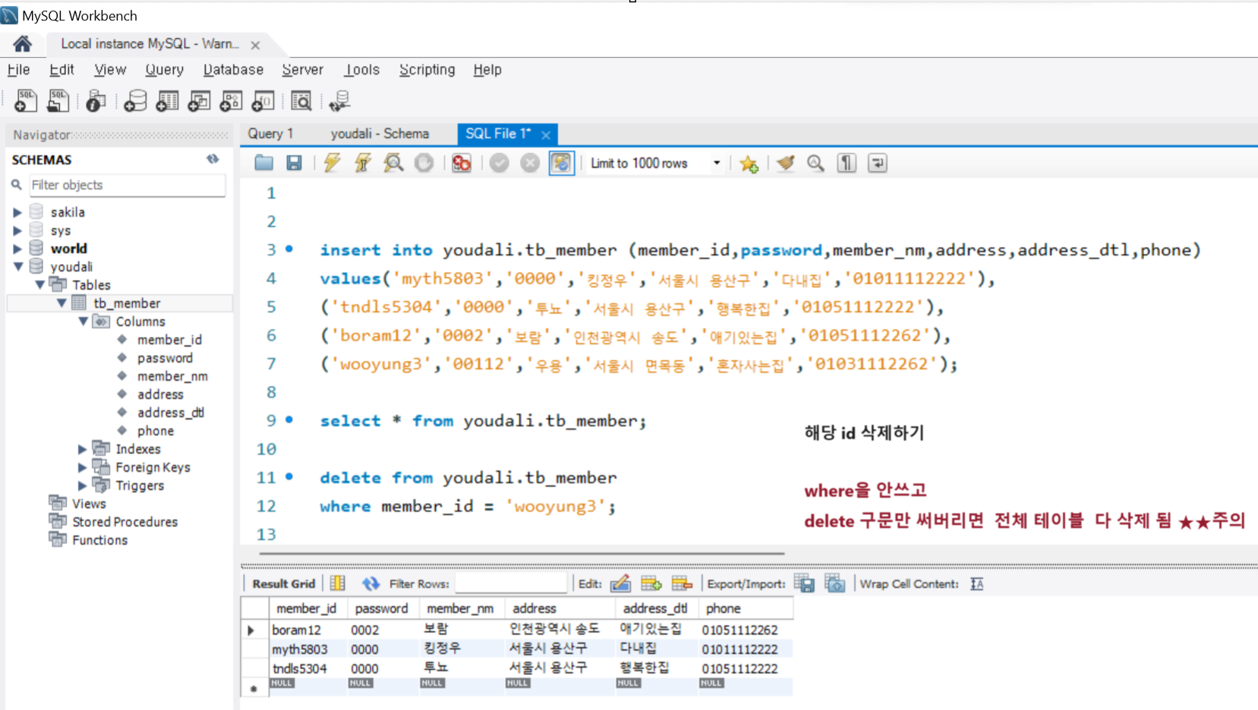Create a new stored procedure icon

(x=231, y=100)
